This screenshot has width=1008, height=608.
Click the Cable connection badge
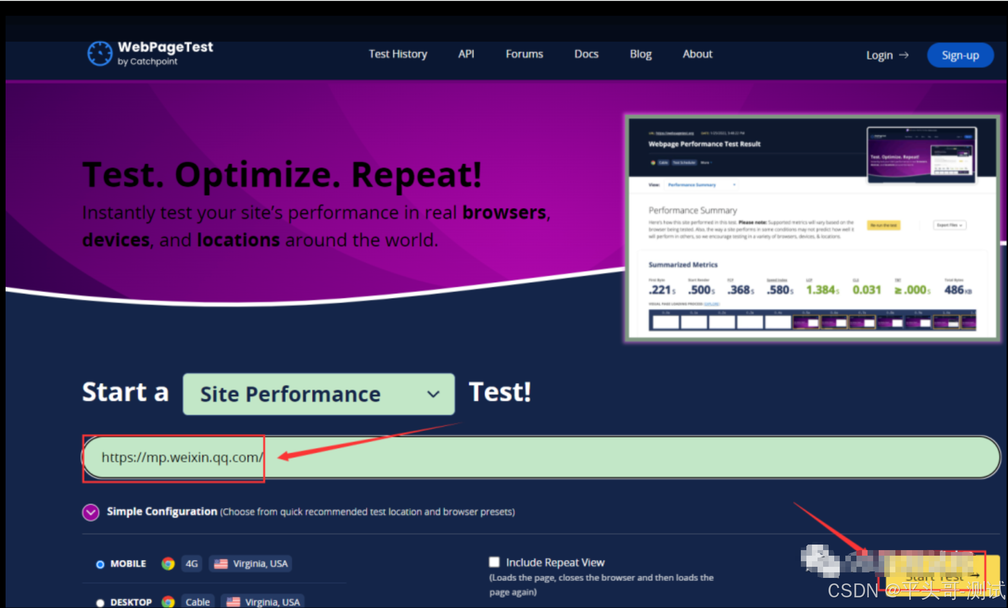pyautogui.click(x=198, y=602)
